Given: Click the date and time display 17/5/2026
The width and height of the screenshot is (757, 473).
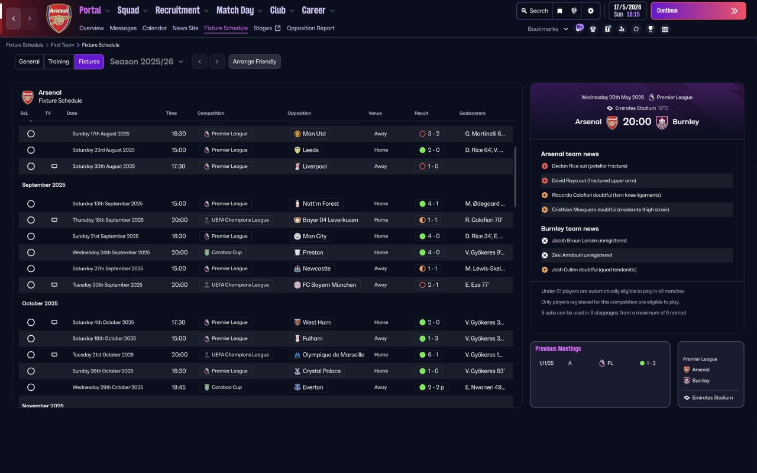Looking at the screenshot, I should (627, 11).
